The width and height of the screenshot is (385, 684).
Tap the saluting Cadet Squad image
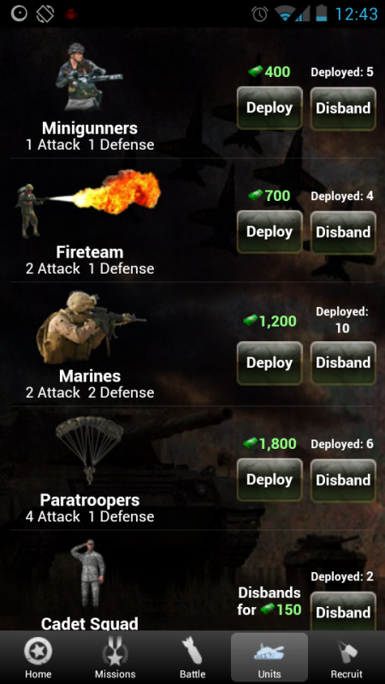tap(89, 574)
